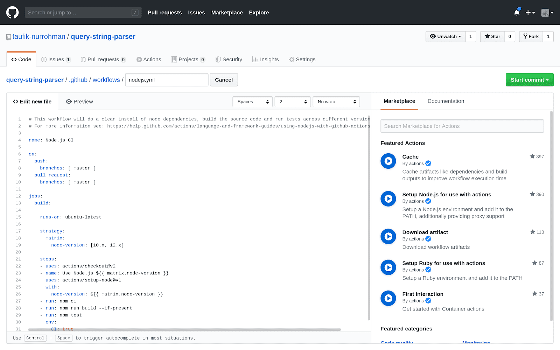The image size is (560, 350).
Task: Open the notifications bell
Action: [x=517, y=13]
